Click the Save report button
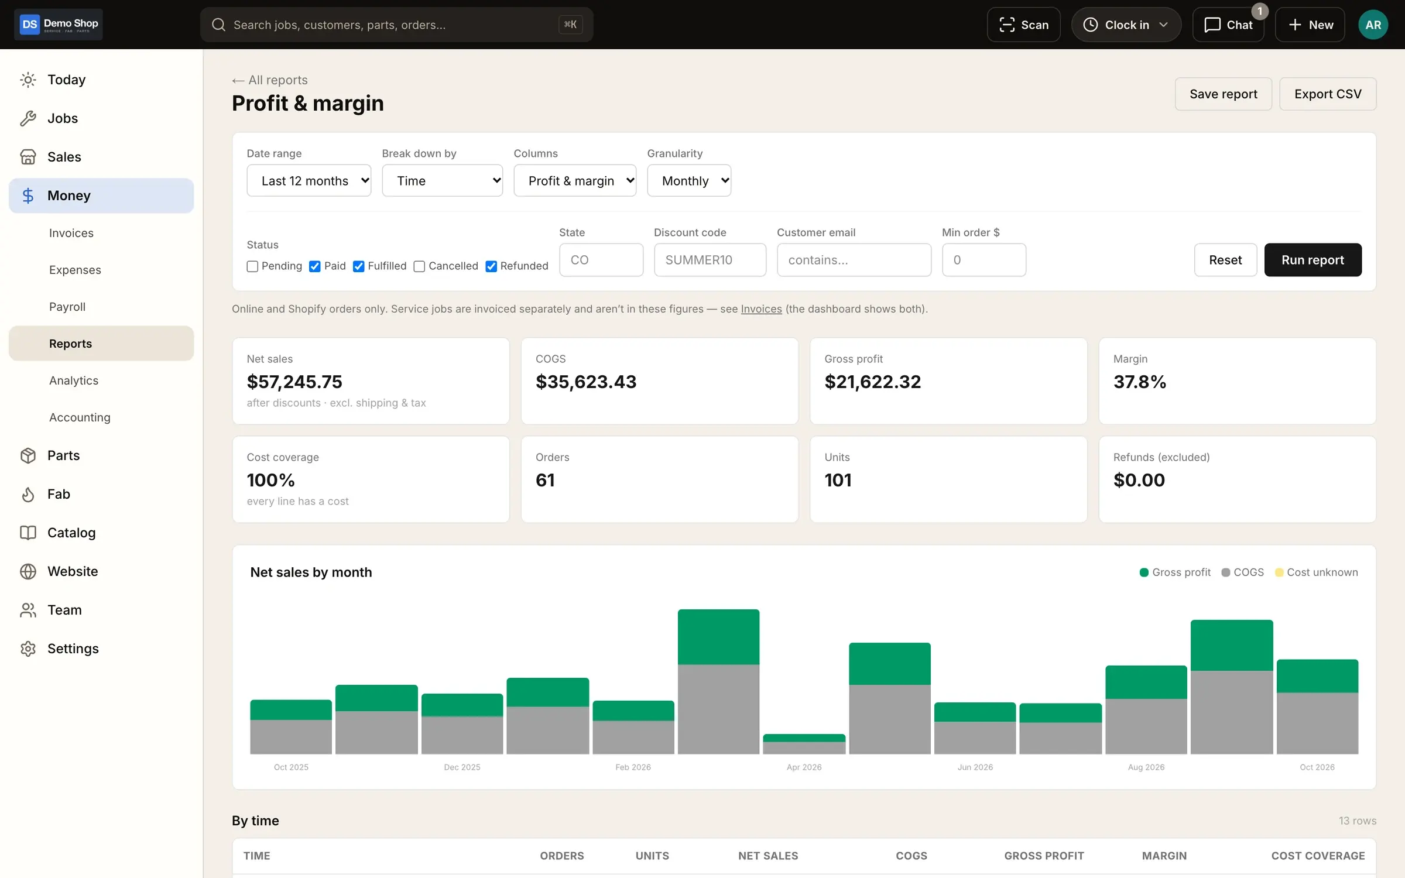This screenshot has height=878, width=1405. (1223, 94)
